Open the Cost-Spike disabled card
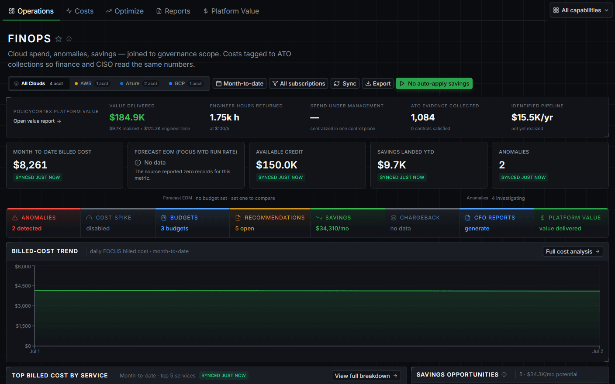Image resolution: width=615 pixels, height=384 pixels. 118,223
